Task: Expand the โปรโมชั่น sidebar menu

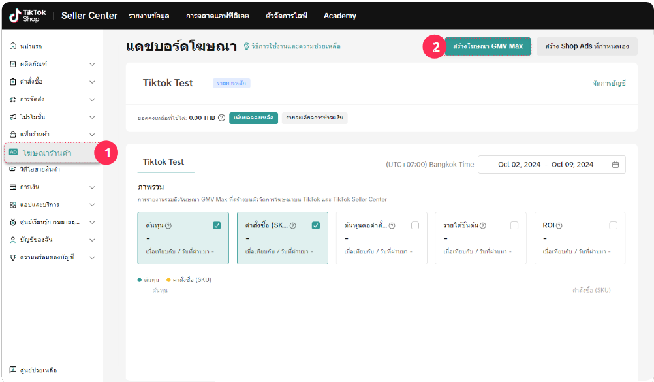Action: click(x=92, y=117)
